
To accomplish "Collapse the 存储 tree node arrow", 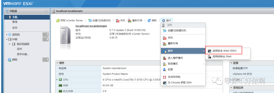I will [x=7, y=39].
